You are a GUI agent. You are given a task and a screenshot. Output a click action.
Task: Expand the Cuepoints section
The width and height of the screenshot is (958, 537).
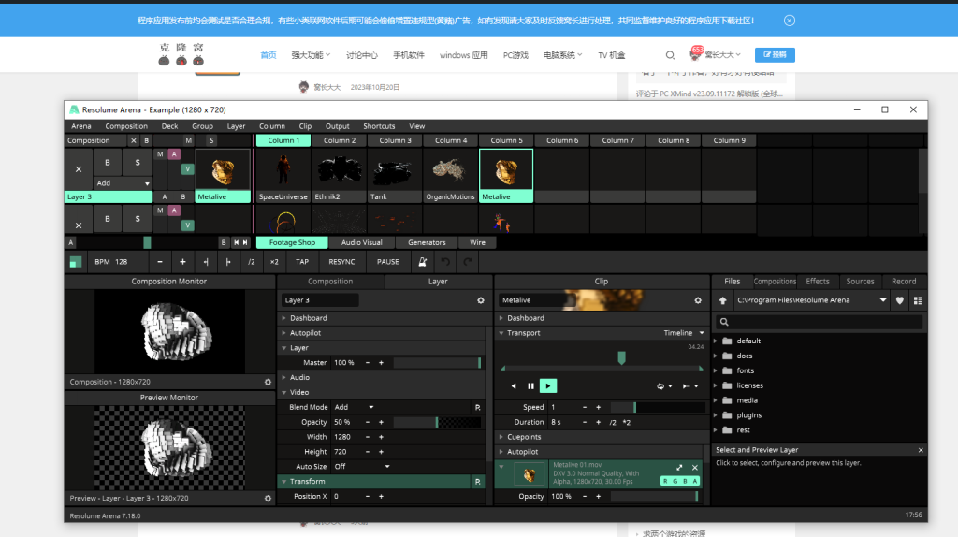coord(524,437)
